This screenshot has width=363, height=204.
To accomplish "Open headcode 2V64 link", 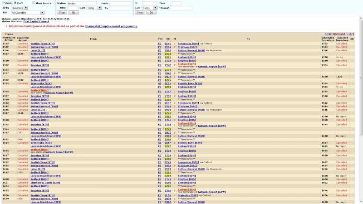I will [168, 47].
